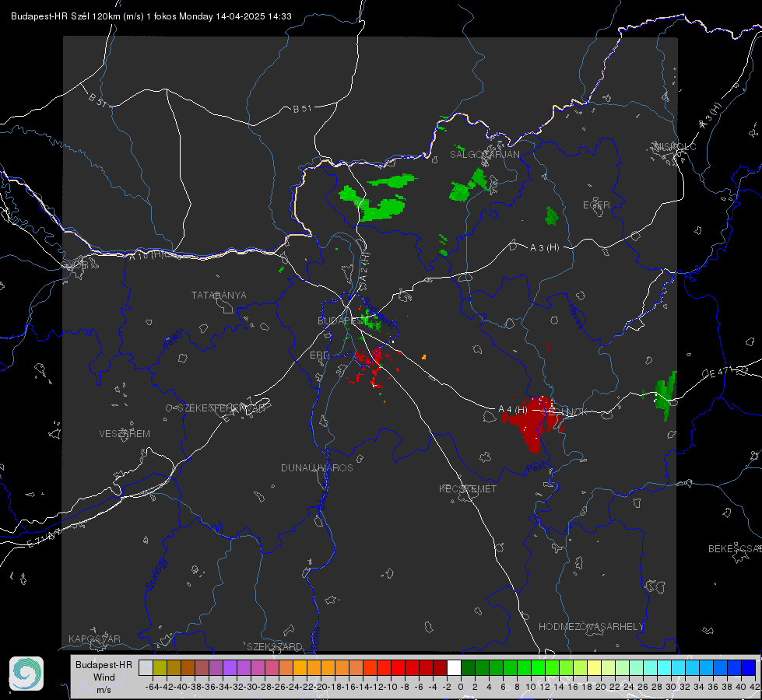Click the small orange echo east of Budapest

423,357
